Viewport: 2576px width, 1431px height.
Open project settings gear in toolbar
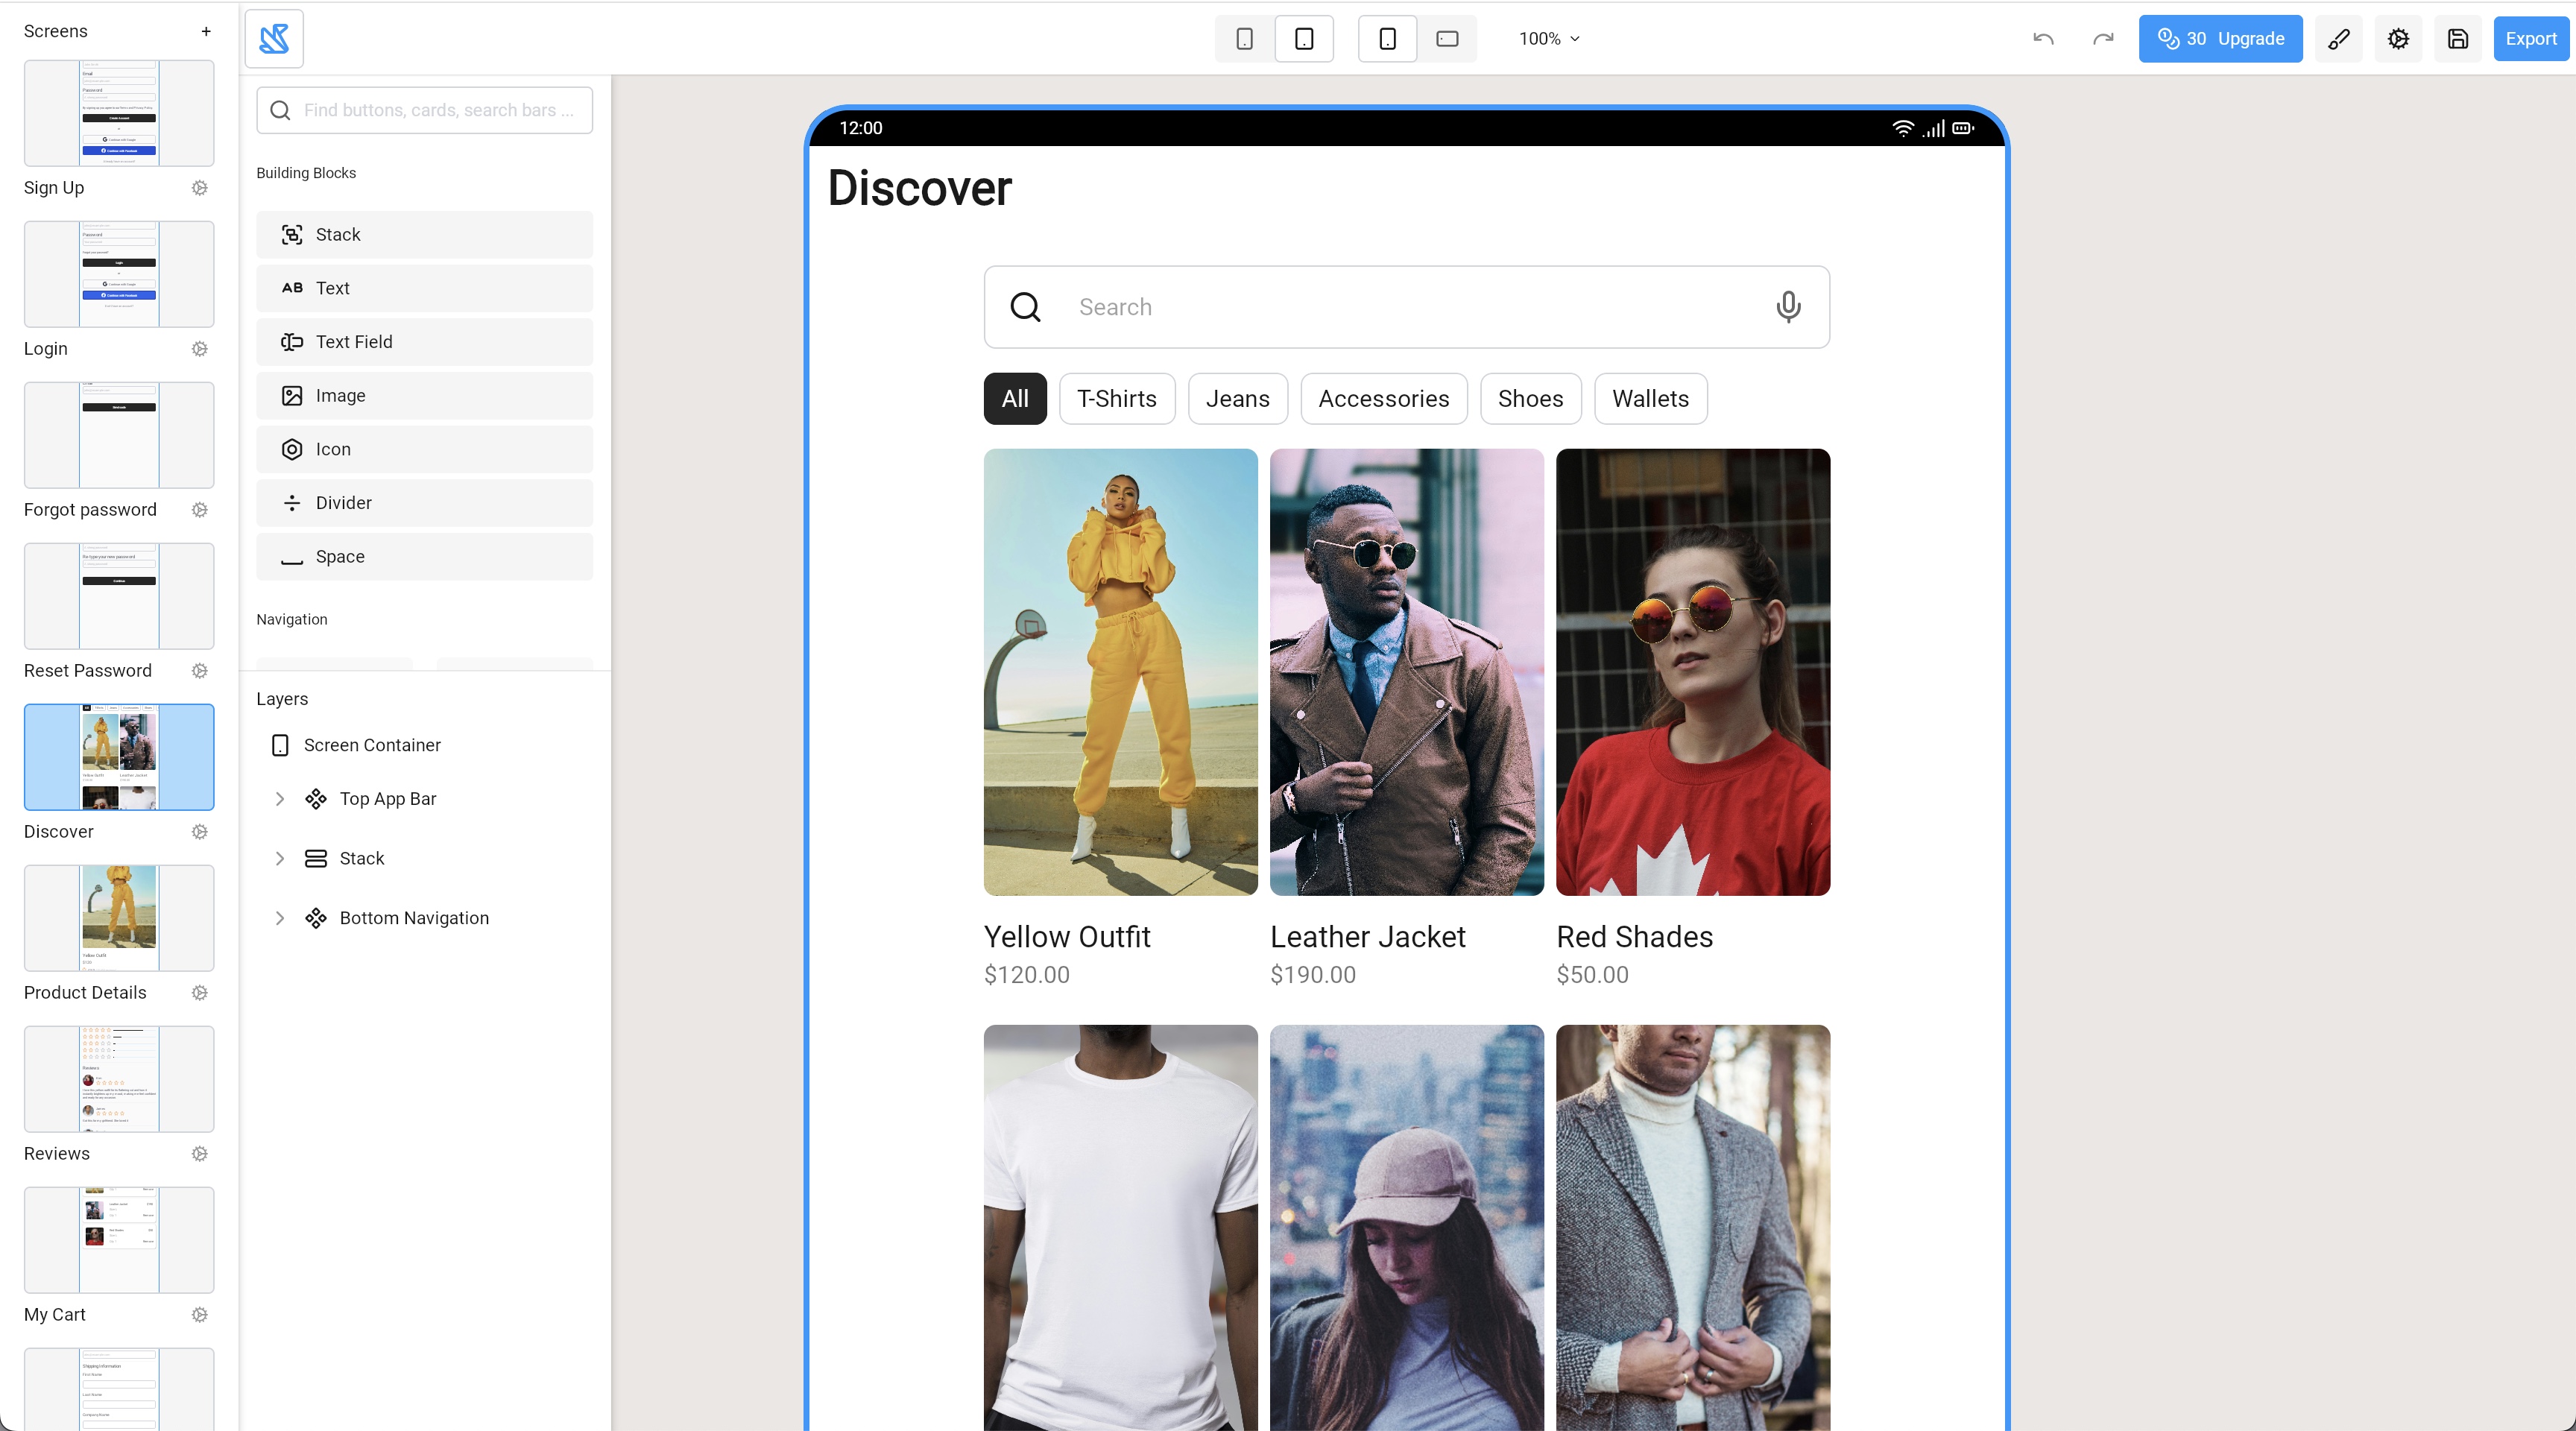coord(2398,39)
